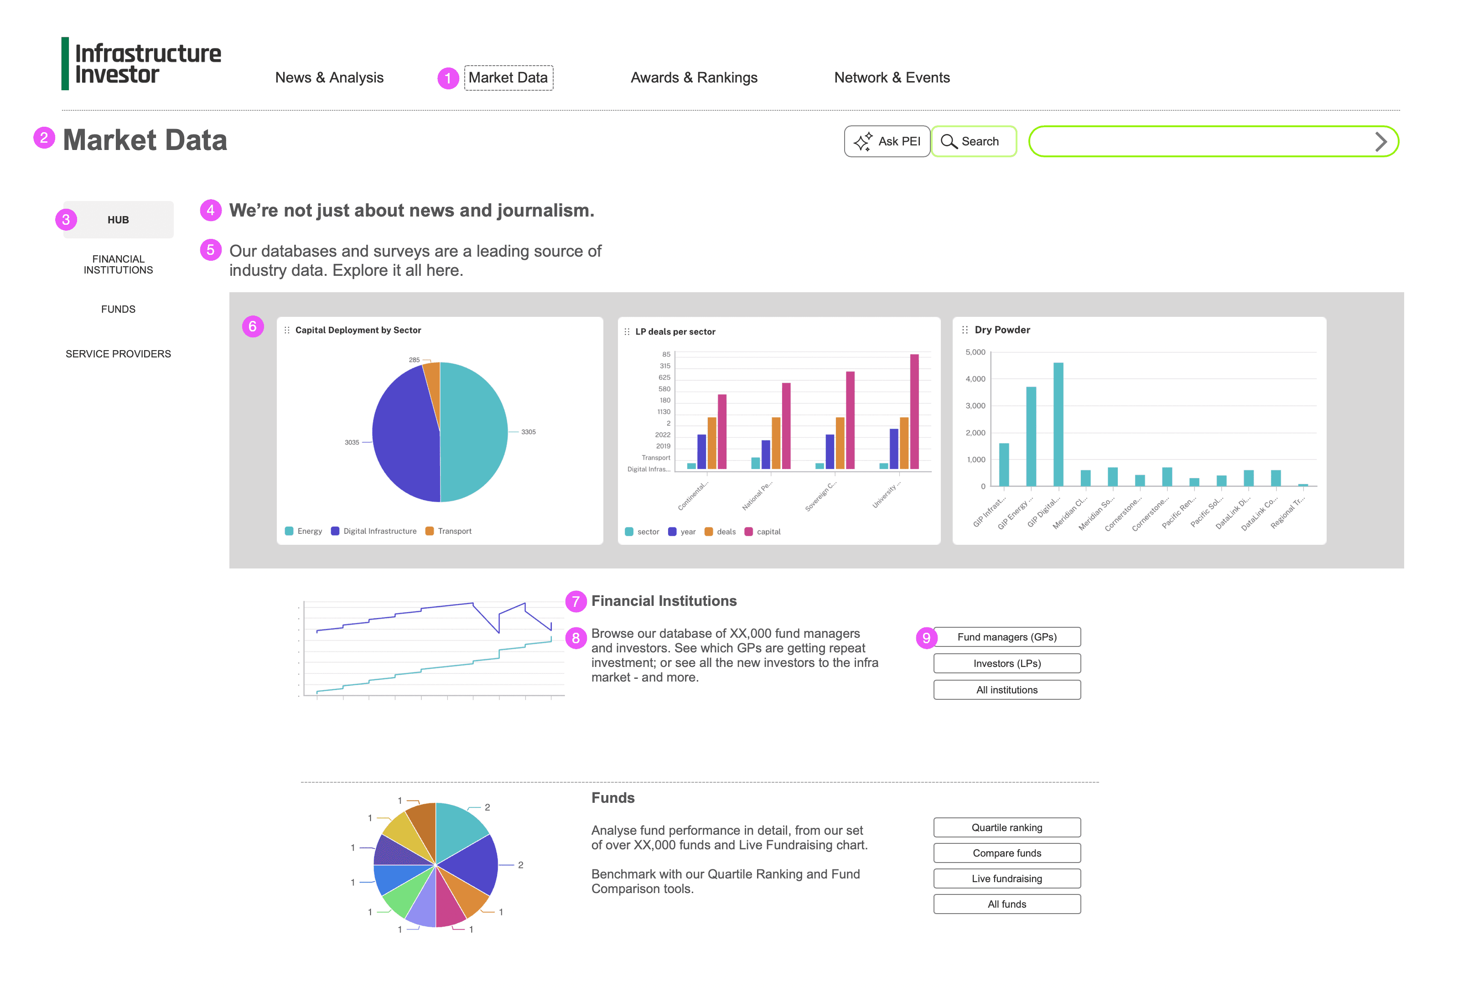Image resolution: width=1463 pixels, height=992 pixels.
Task: Click the pink annotation marker numbered 6
Action: 253,327
